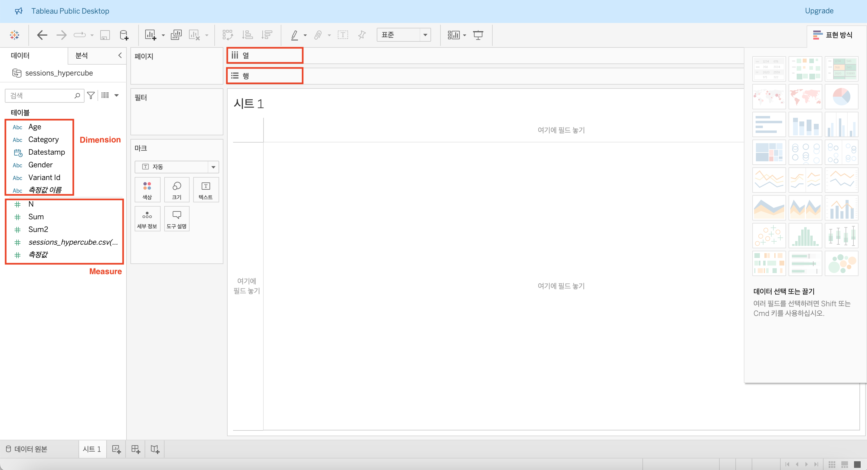
Task: Open the 자동 mark type dropdown
Action: tap(213, 167)
